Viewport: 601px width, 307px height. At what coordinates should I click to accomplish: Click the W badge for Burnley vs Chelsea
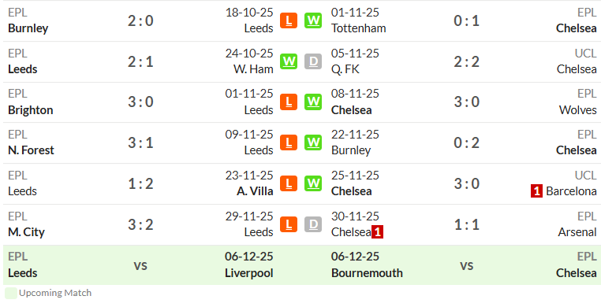coord(313,143)
